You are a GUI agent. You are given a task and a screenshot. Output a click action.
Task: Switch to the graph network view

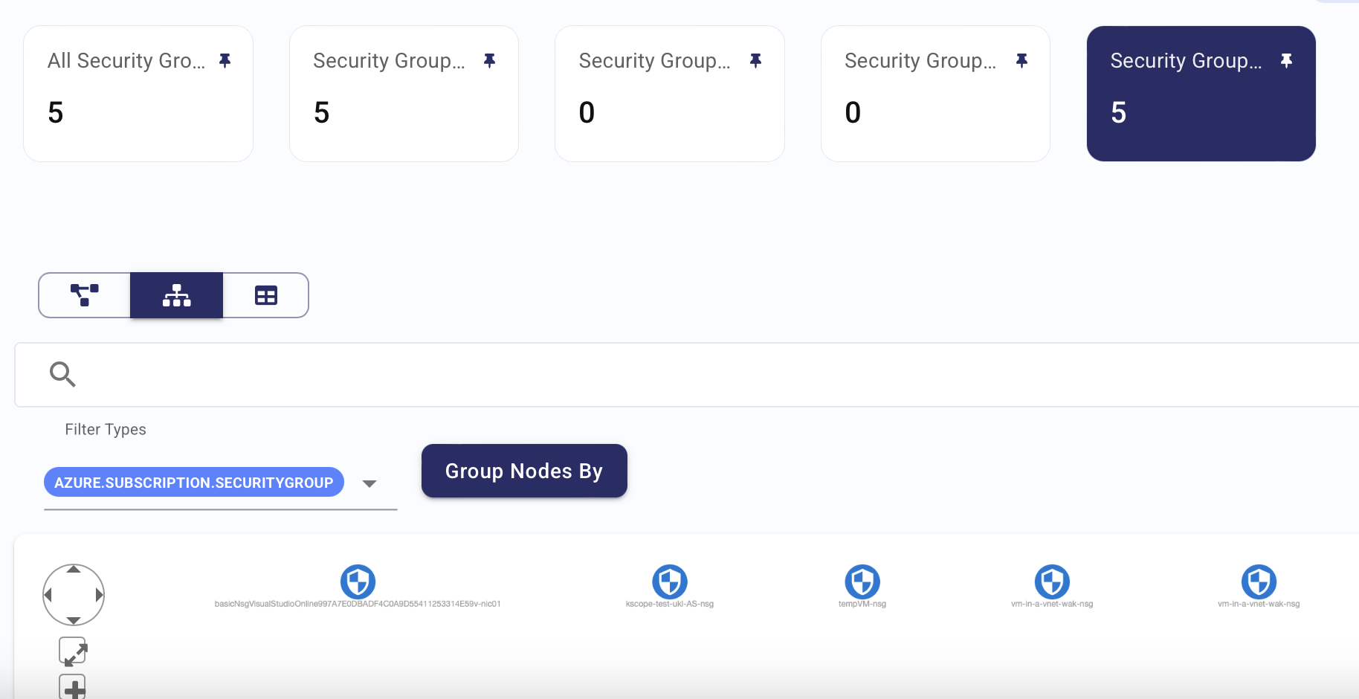pyautogui.click(x=85, y=295)
